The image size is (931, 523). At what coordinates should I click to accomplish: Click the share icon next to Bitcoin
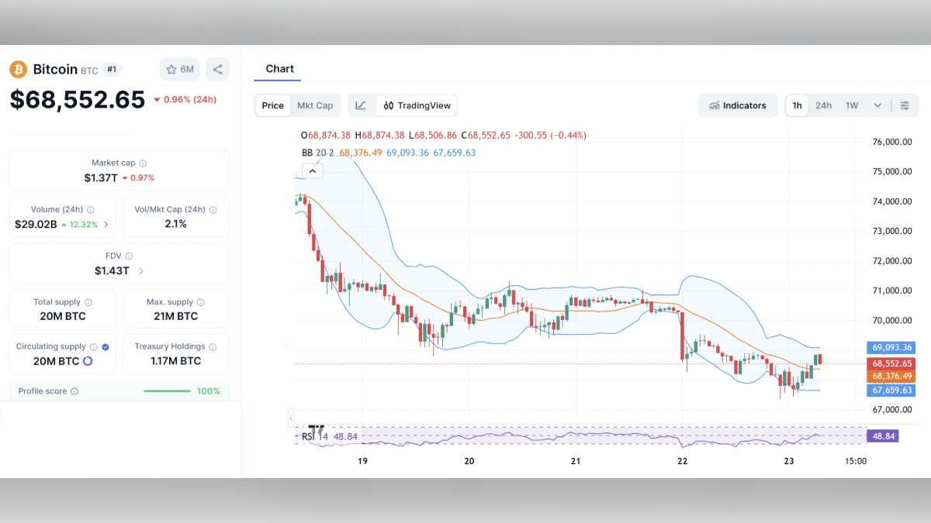point(217,70)
